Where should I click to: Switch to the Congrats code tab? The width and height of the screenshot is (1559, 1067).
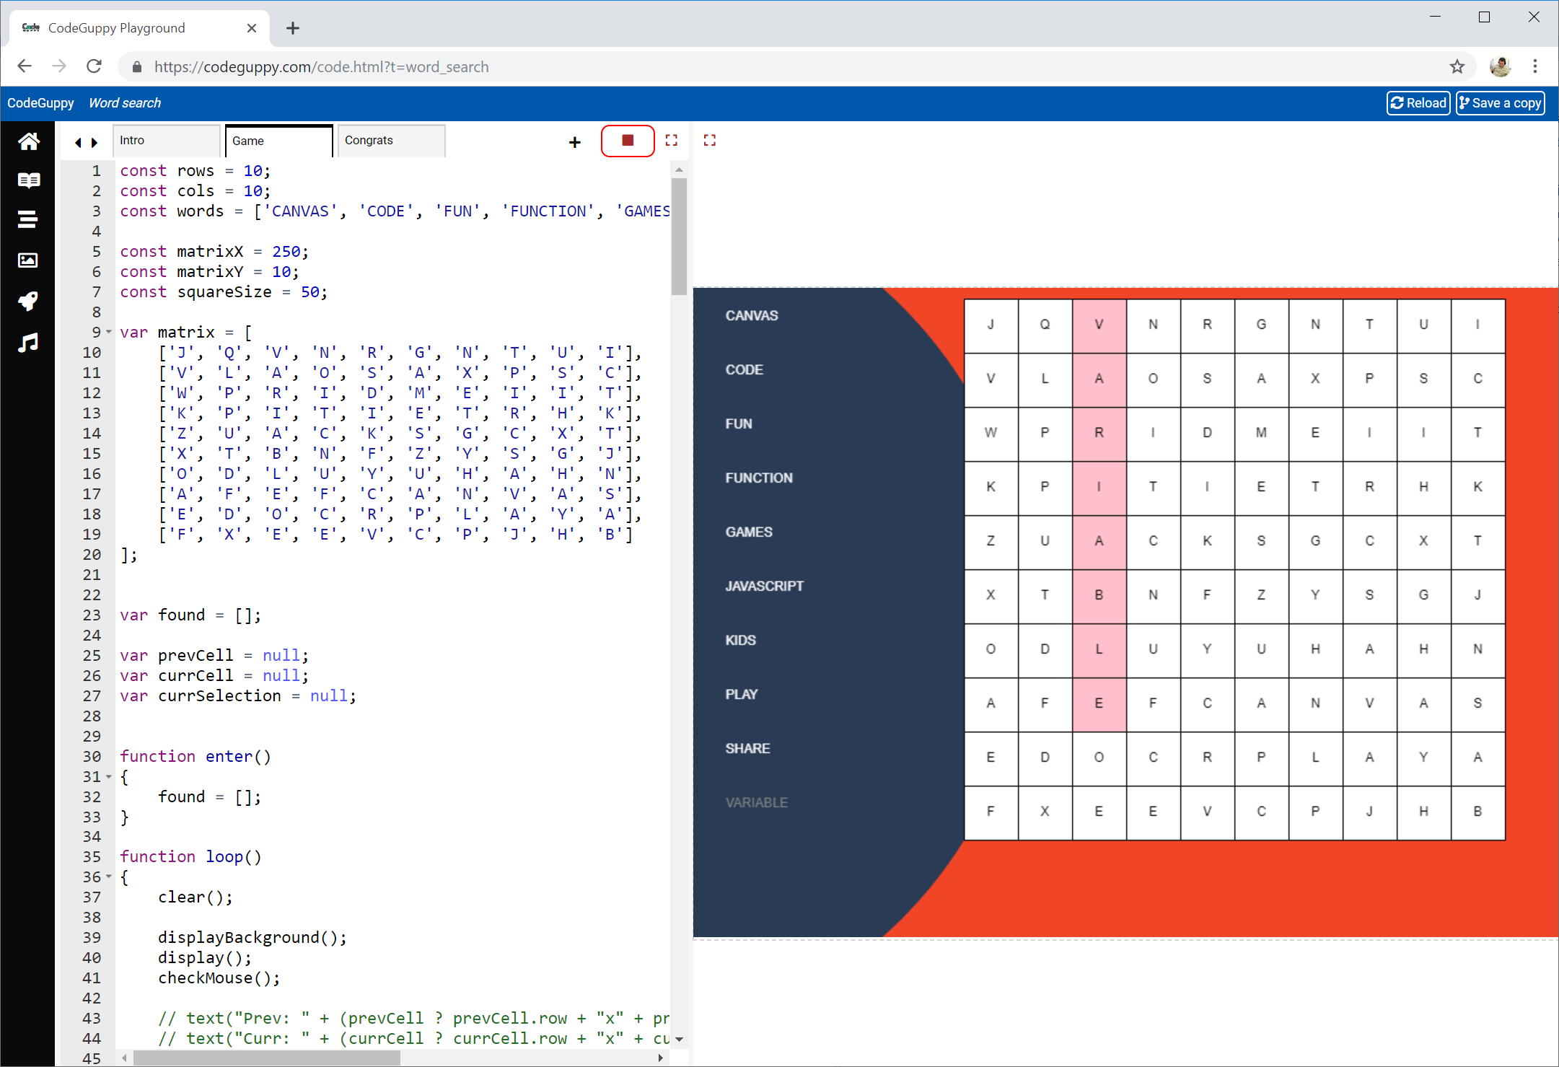click(390, 141)
